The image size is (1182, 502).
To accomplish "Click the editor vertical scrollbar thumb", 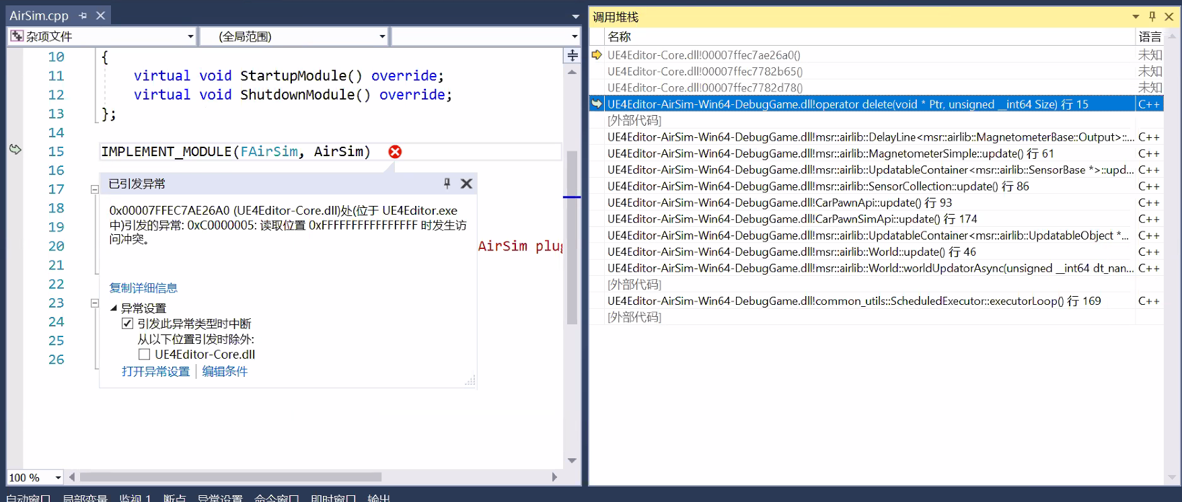I will click(x=572, y=238).
